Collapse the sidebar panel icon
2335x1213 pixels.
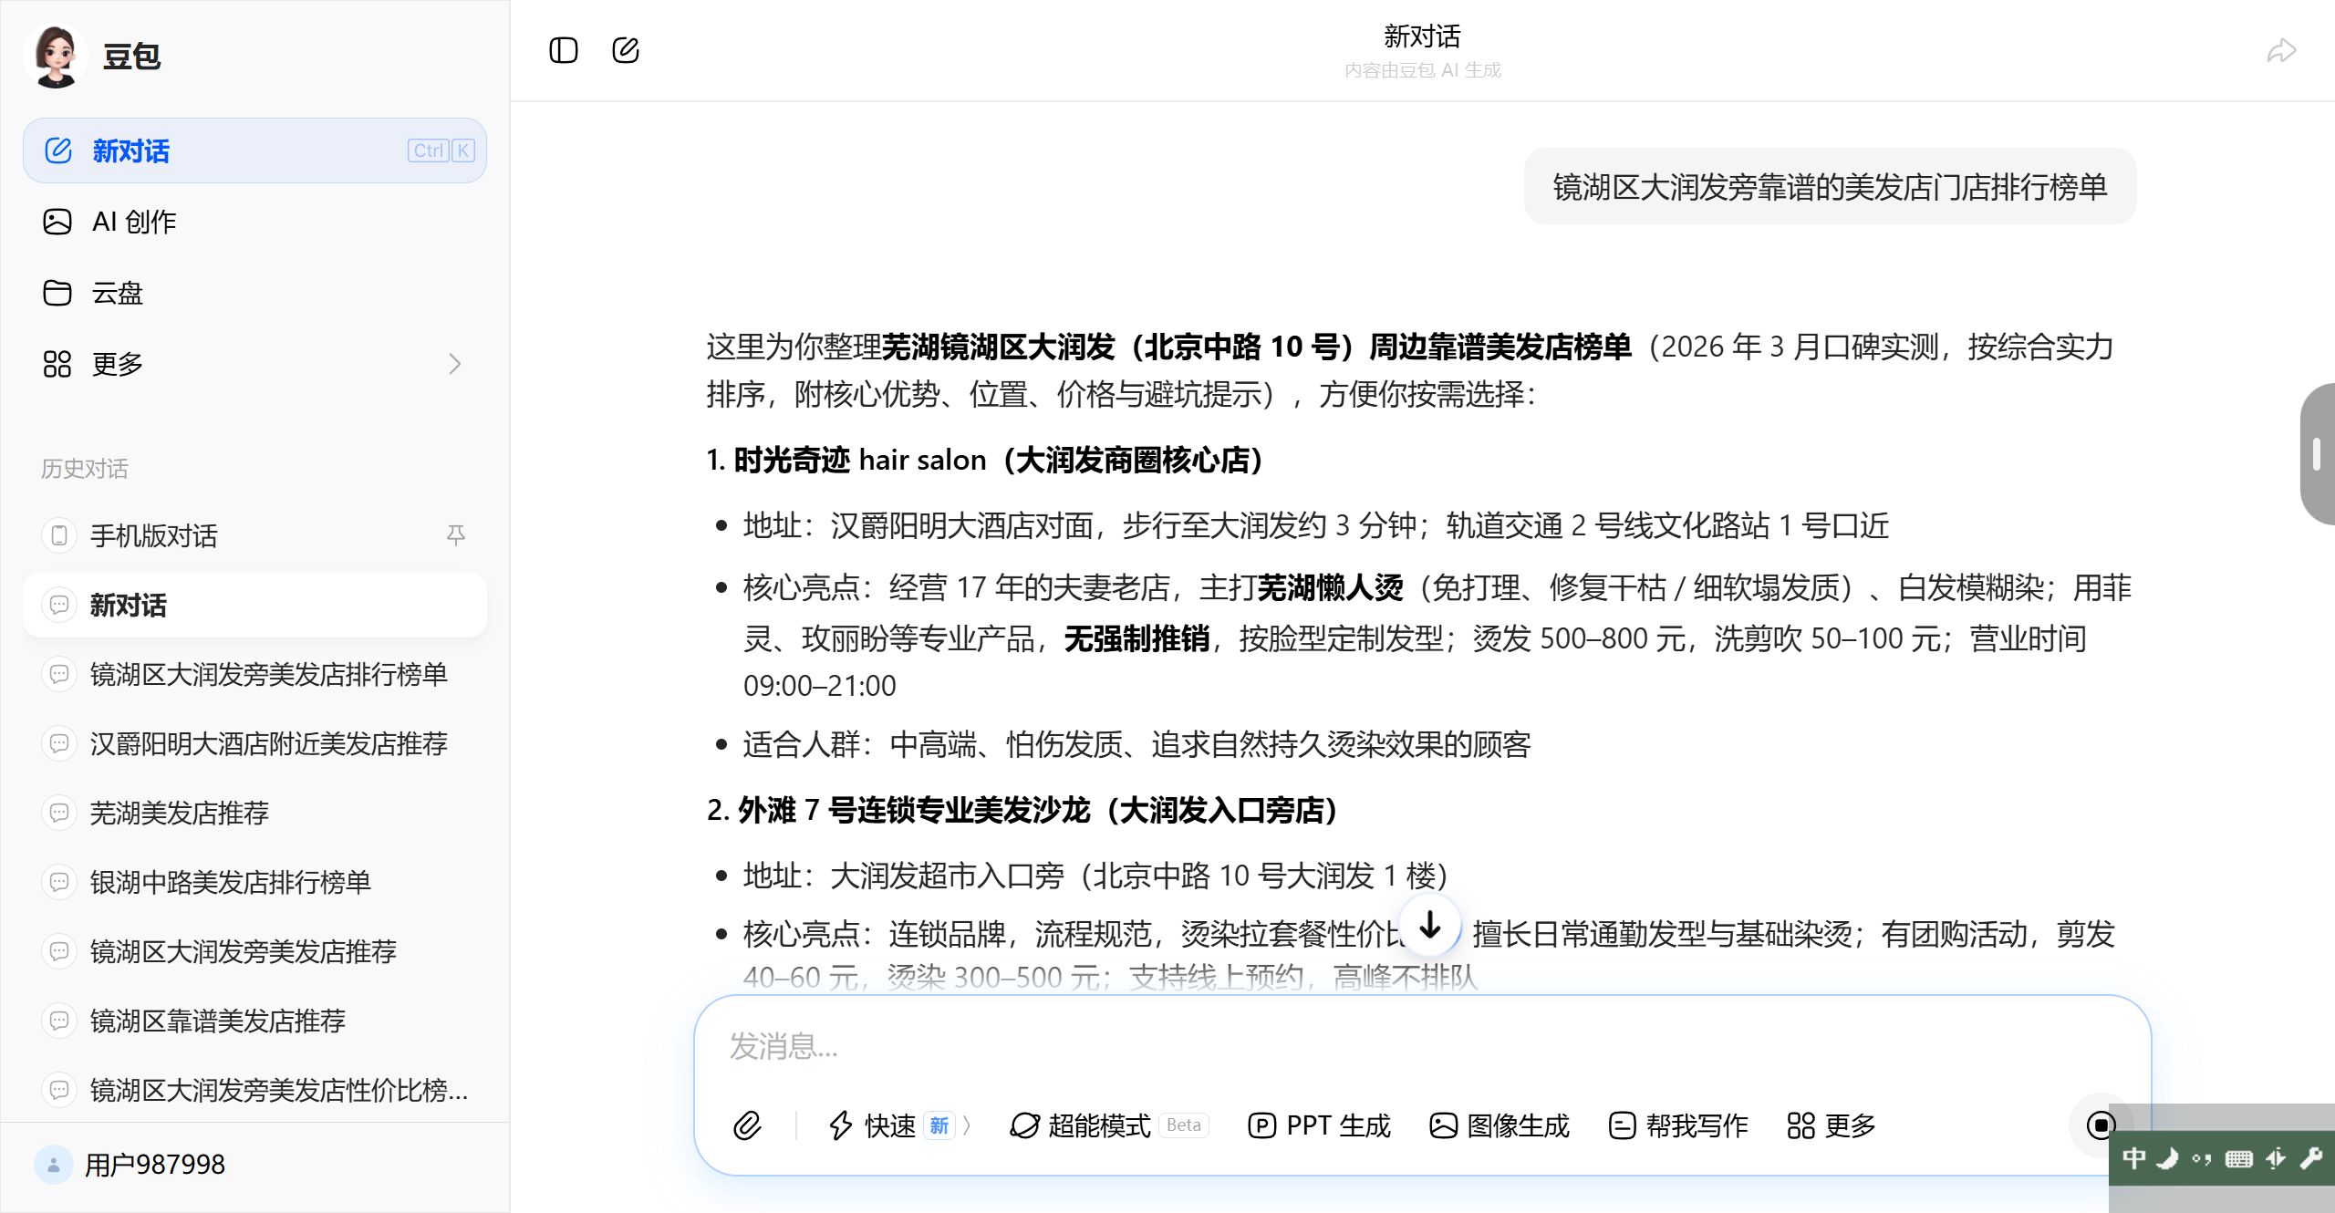(x=564, y=50)
